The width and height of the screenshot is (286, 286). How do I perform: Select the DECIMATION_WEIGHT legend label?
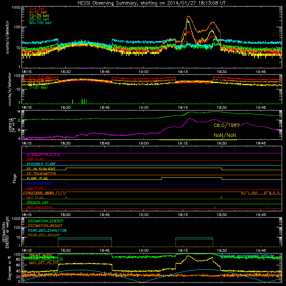pyautogui.click(x=45, y=226)
